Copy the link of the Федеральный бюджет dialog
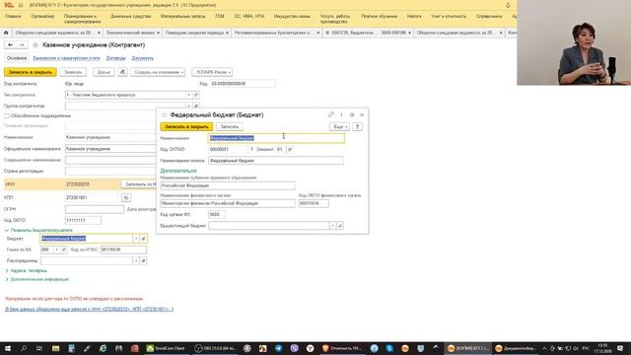This screenshot has height=355, width=631. click(331, 114)
